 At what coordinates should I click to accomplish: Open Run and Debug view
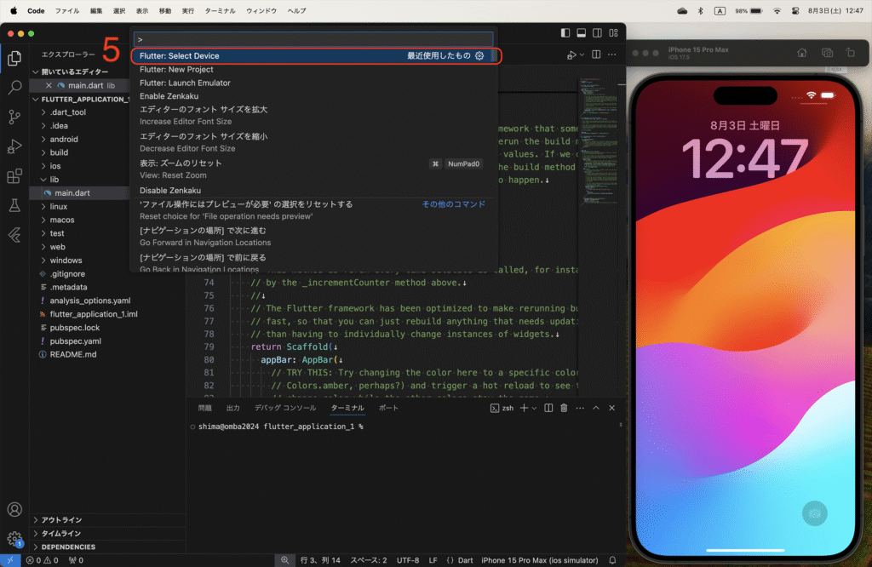tap(14, 146)
